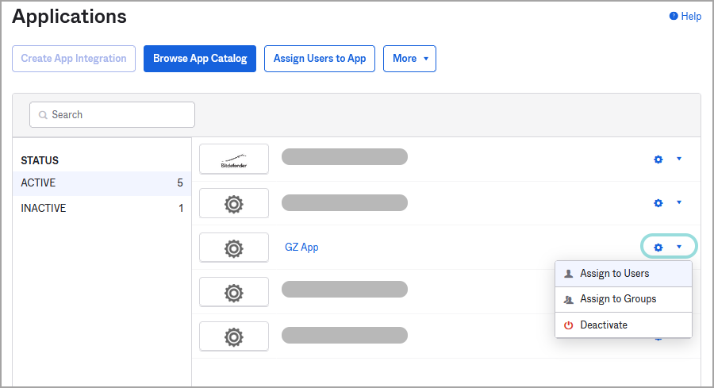Click the app logo icon in the fifth row
This screenshot has height=388, width=714.
[233, 336]
